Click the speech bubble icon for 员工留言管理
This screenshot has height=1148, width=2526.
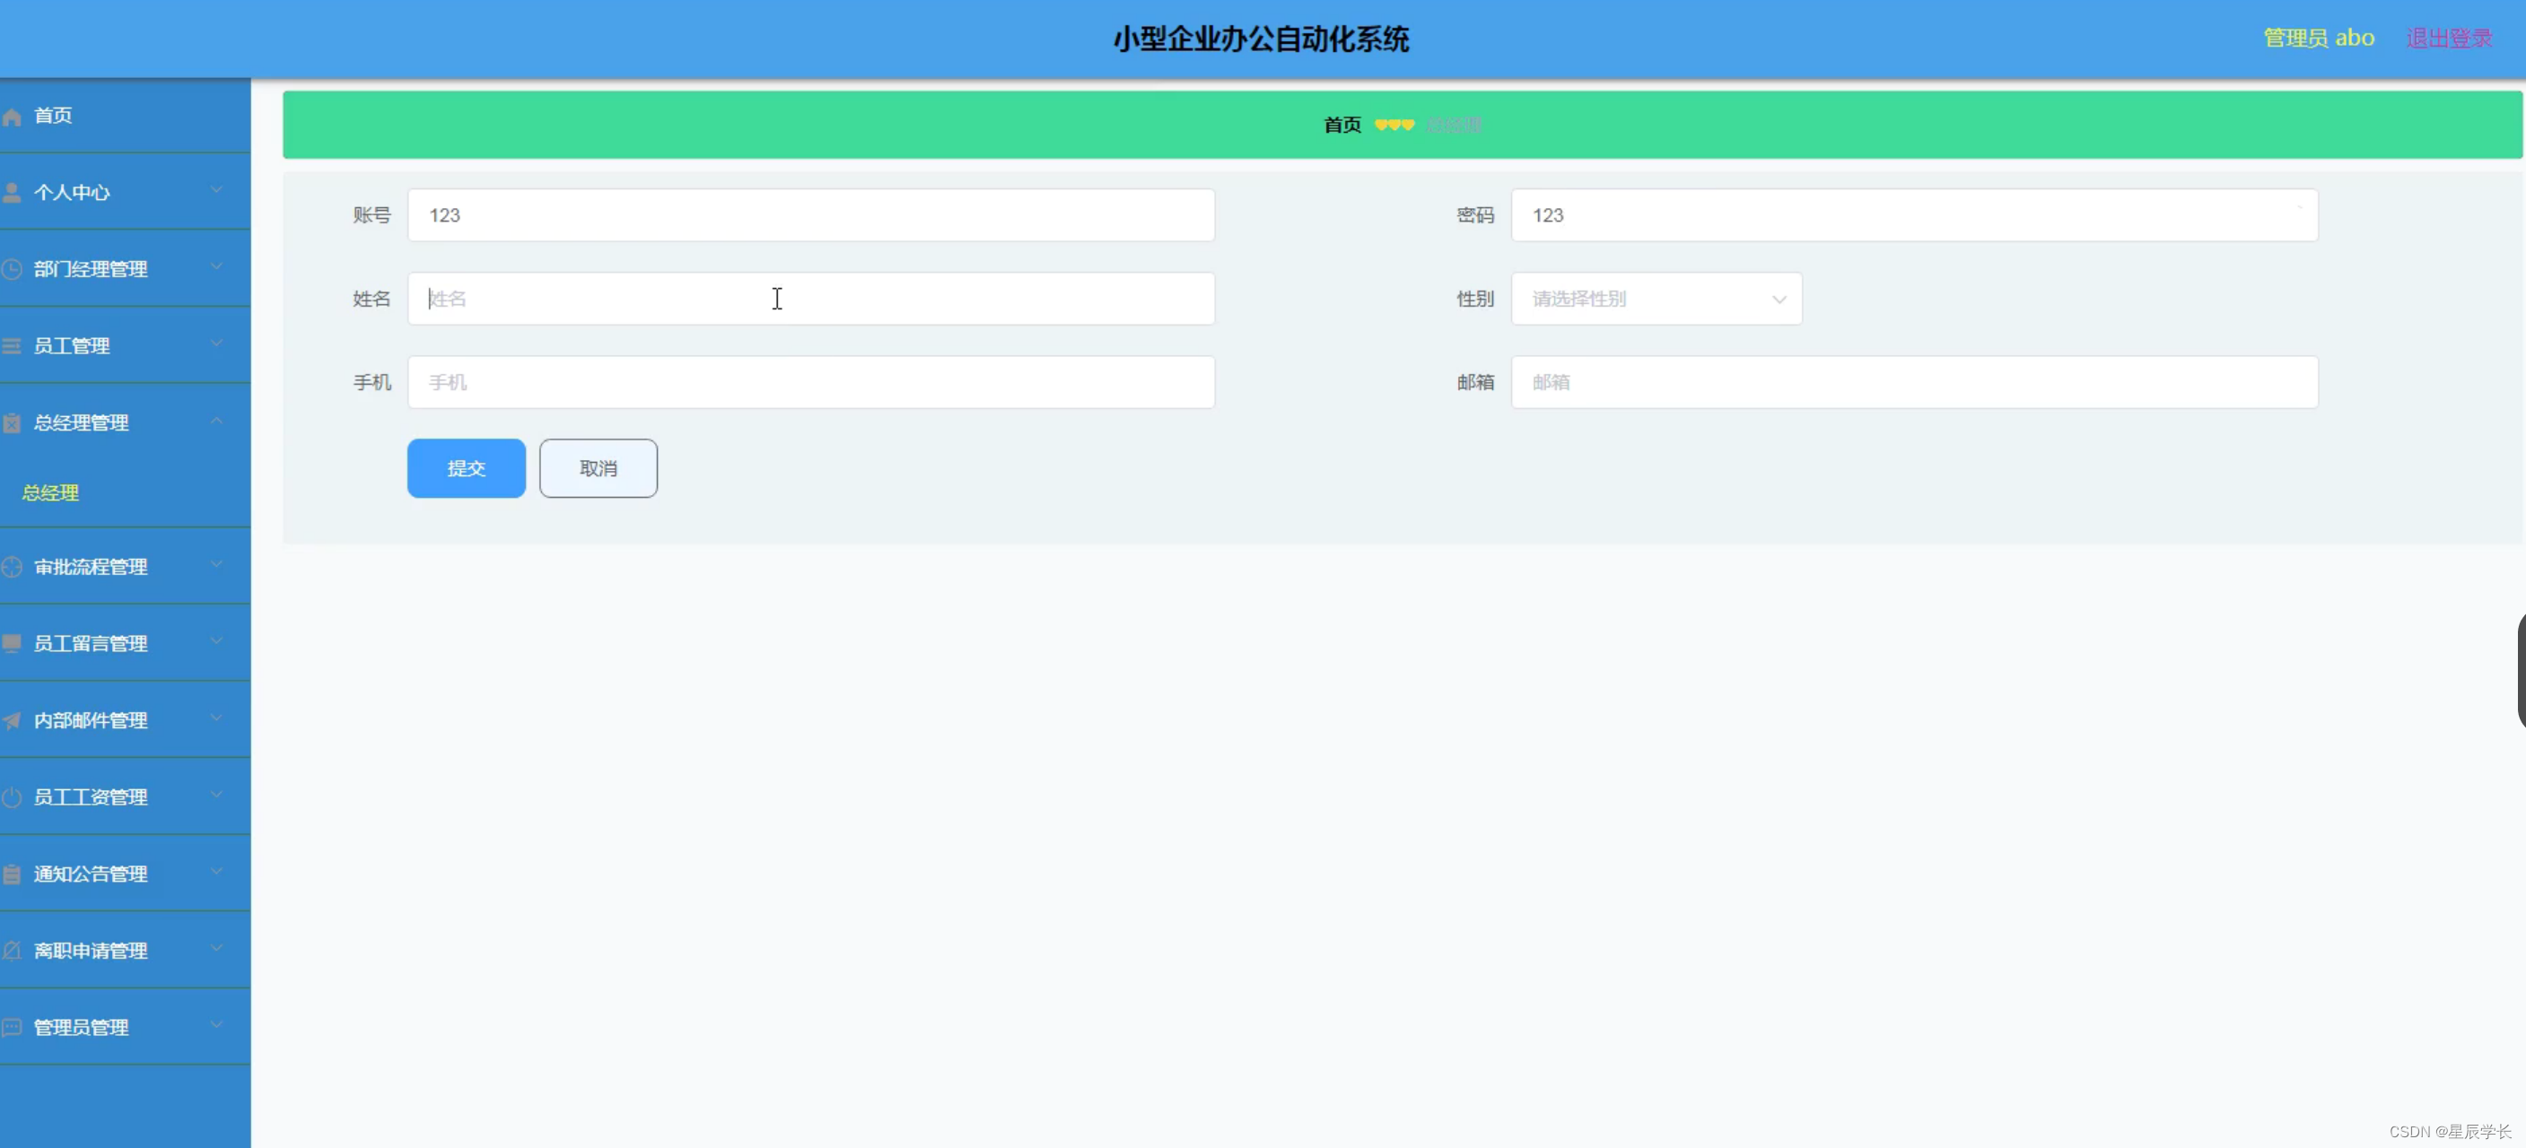pyautogui.click(x=13, y=643)
